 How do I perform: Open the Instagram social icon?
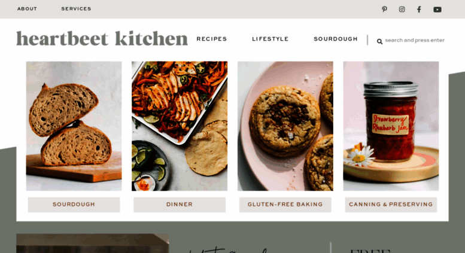[402, 9]
